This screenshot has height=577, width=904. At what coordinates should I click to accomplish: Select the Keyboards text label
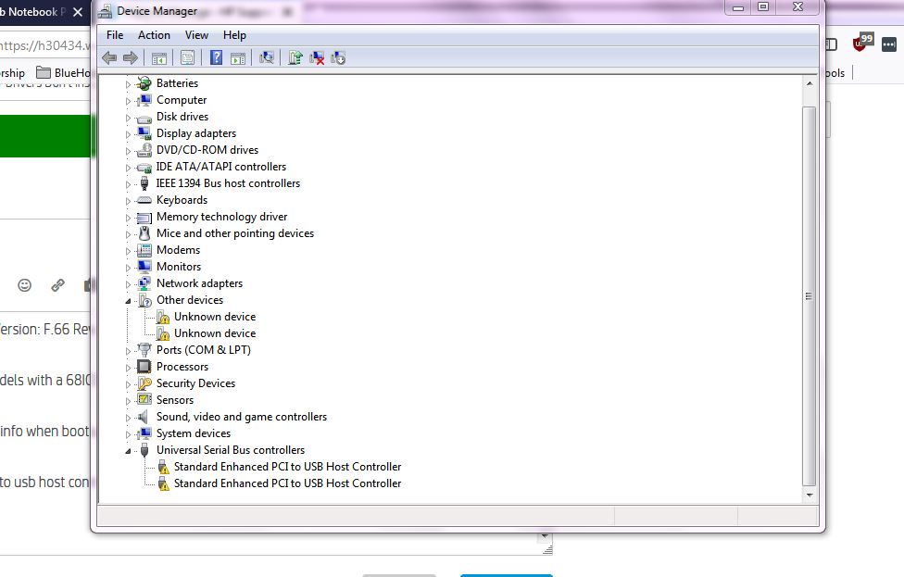tap(182, 199)
